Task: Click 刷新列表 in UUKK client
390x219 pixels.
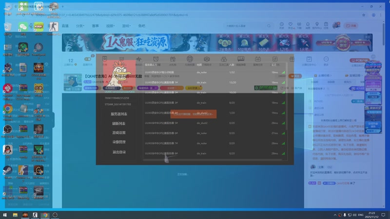Action: [x=119, y=124]
